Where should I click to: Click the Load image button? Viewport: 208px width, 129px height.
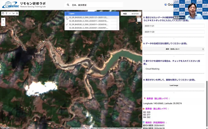tap(174, 85)
